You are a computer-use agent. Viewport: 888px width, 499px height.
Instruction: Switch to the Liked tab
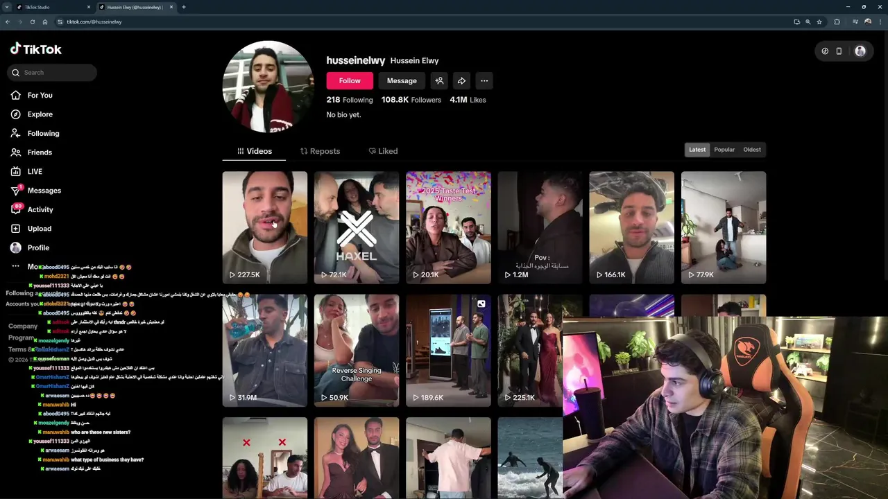point(383,151)
